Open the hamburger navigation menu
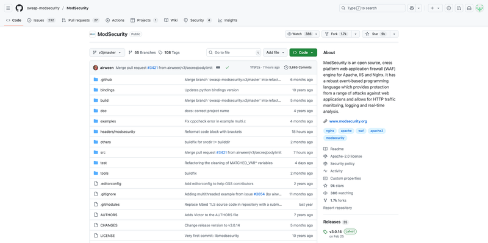This screenshot has width=488, height=243. (8, 8)
